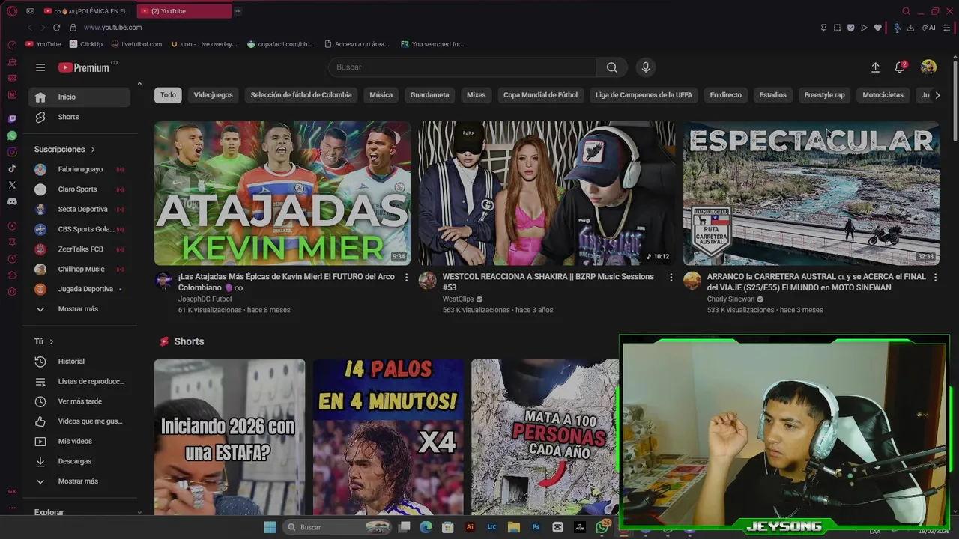Open the ClickUp bookmark
Viewport: 959px width, 539px height.
pyautogui.click(x=85, y=44)
